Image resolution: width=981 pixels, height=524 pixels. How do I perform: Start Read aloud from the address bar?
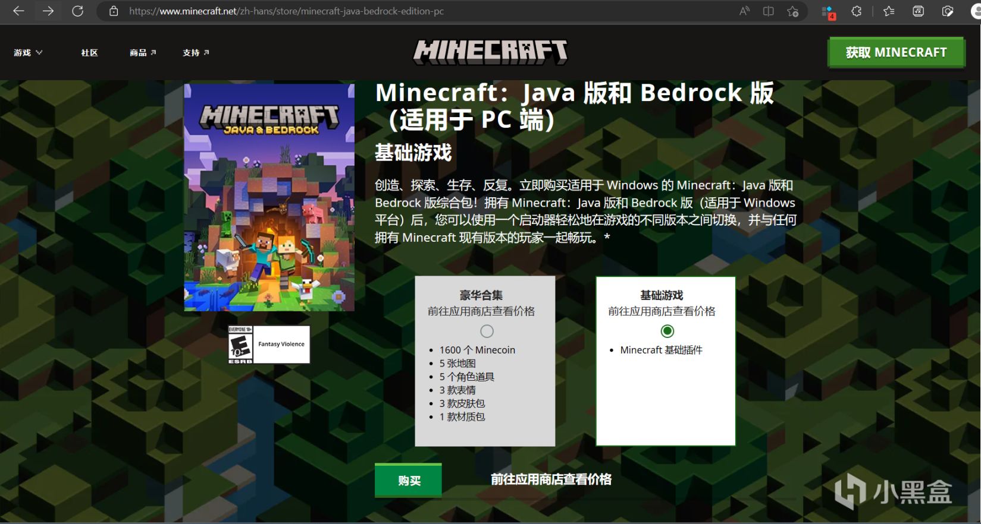tap(744, 11)
